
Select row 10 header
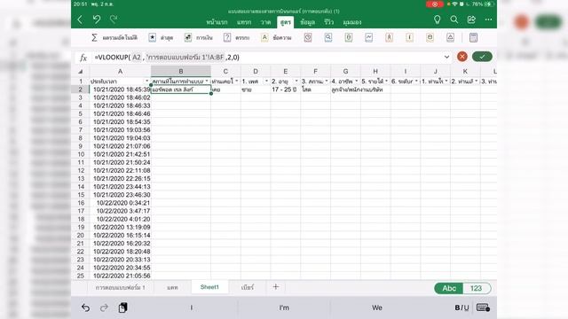pos(81,154)
